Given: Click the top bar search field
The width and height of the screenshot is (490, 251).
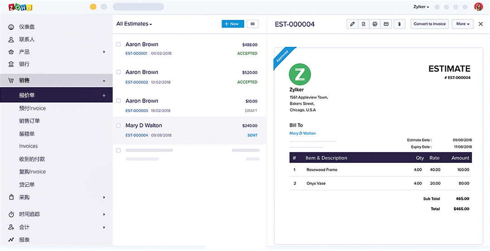Looking at the screenshot, I should 138,7.
